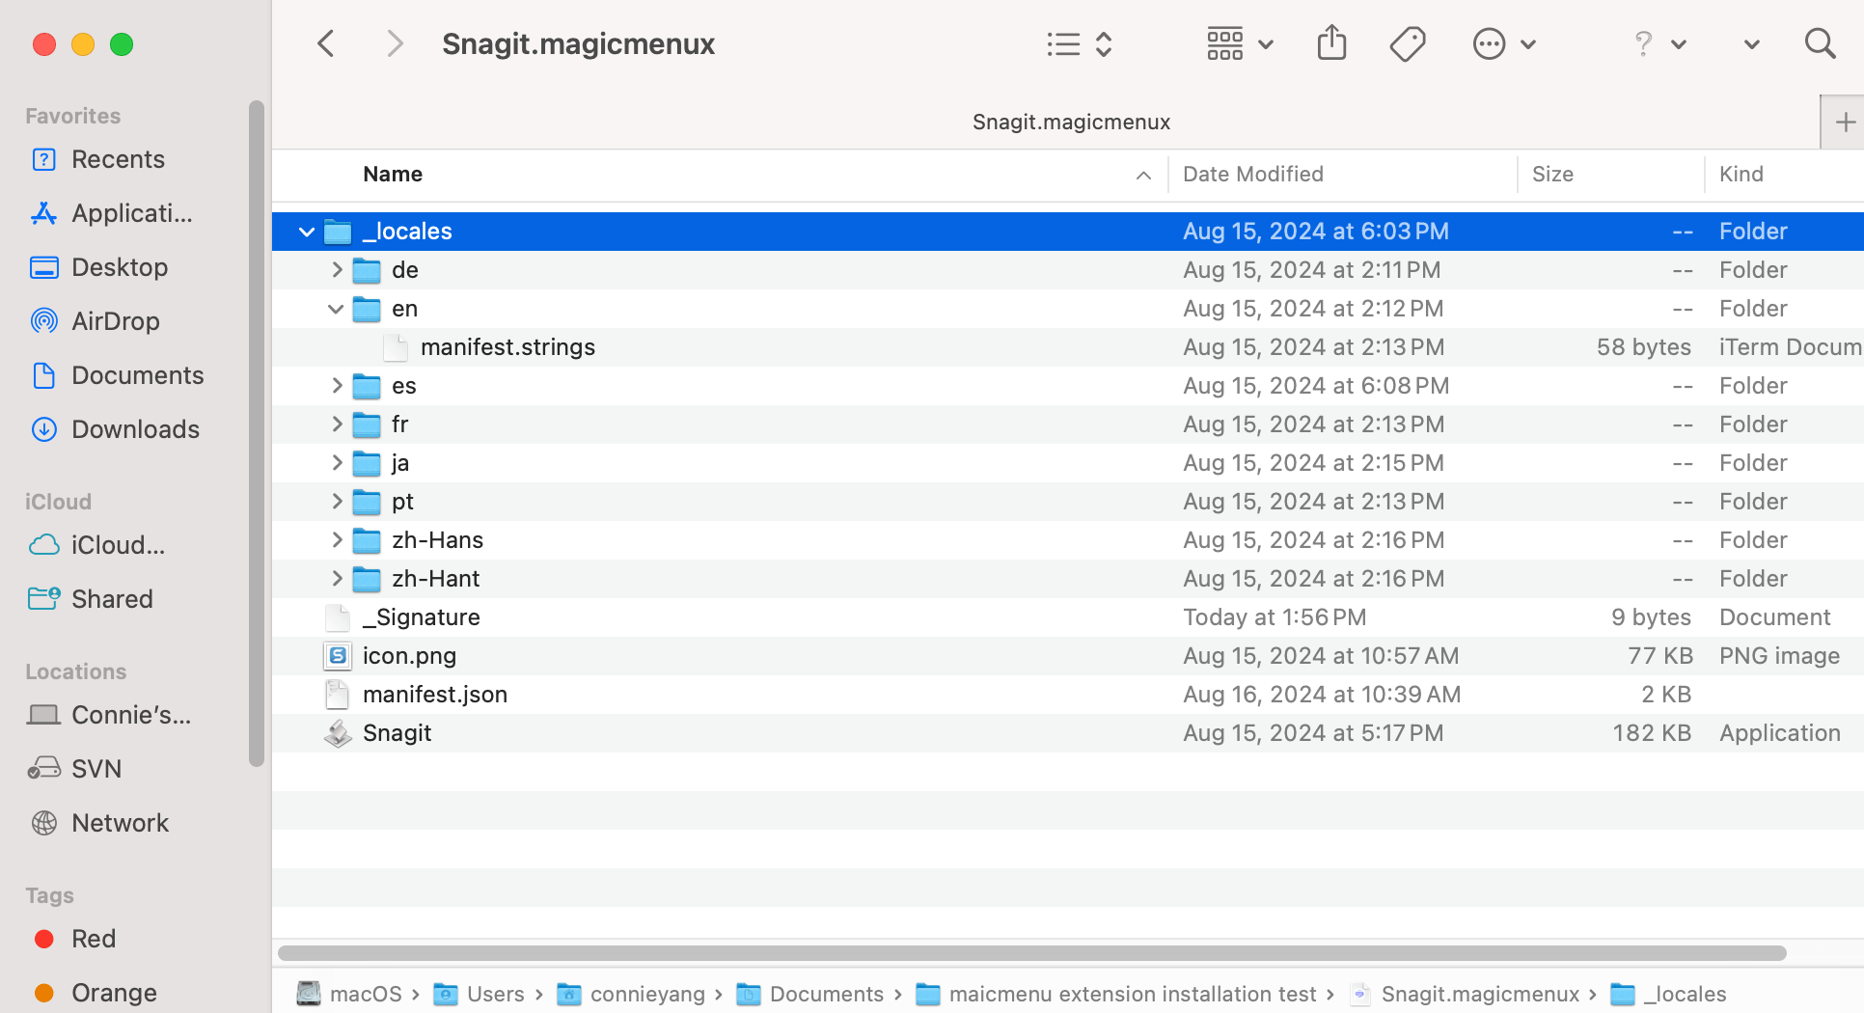
Task: Expand the zh-Hans folder chevron
Action: tap(337, 540)
